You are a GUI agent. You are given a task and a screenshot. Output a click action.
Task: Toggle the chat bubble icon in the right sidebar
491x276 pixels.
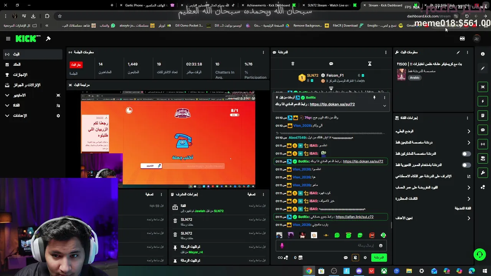[483, 130]
